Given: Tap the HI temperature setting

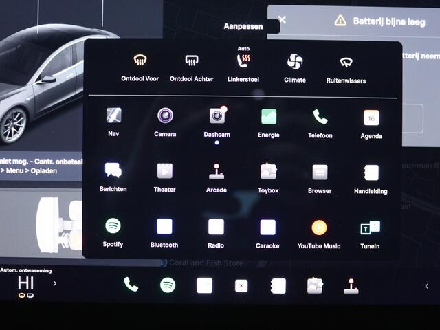Looking at the screenshot, I should (25, 283).
